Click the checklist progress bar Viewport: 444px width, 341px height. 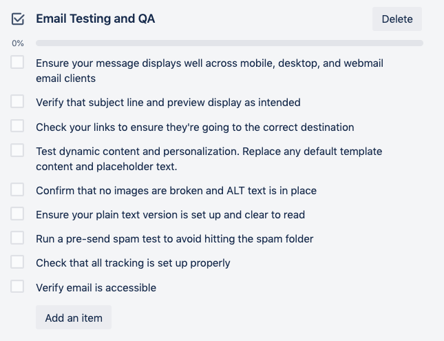click(229, 43)
